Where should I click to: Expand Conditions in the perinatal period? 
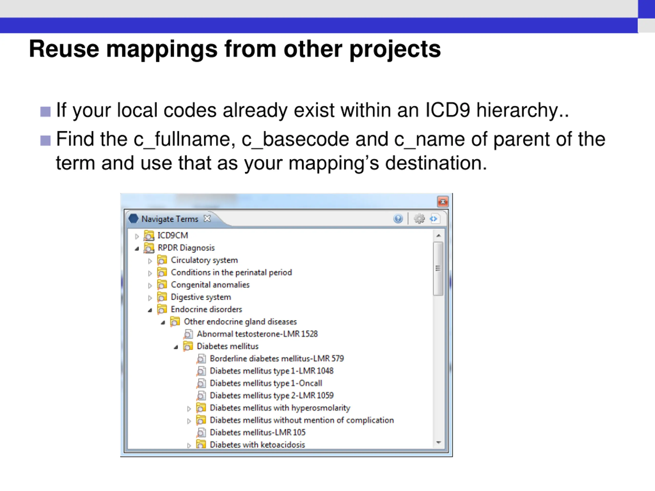coord(150,273)
